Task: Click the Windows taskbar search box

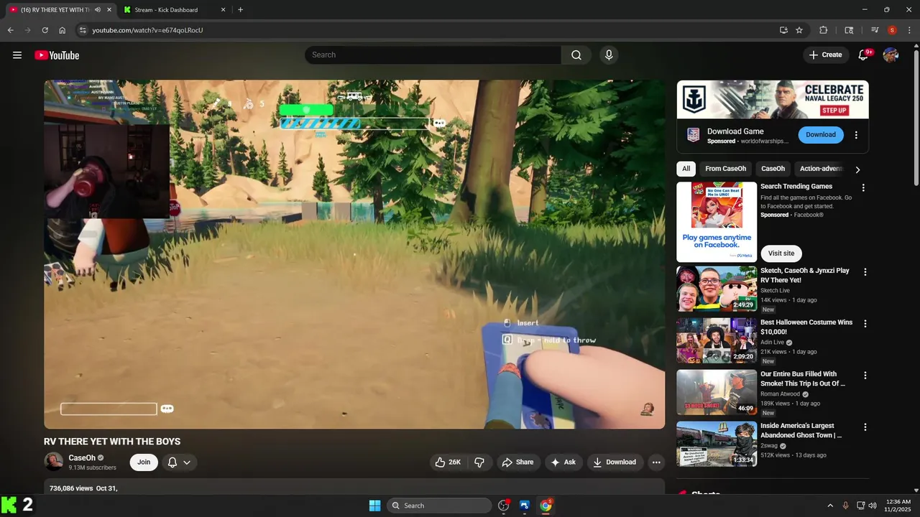Action: (439, 506)
